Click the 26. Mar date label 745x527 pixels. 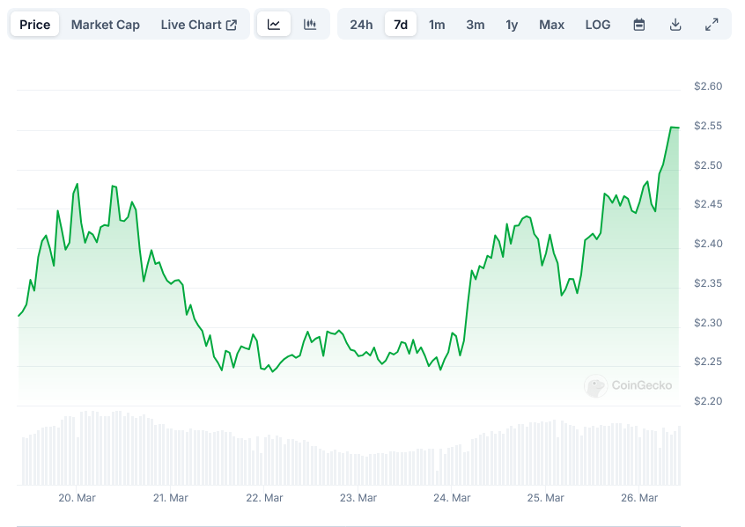[x=639, y=498]
